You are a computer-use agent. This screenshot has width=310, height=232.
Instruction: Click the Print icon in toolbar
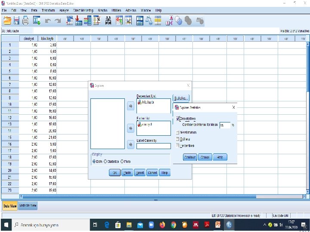[x=25, y=21]
